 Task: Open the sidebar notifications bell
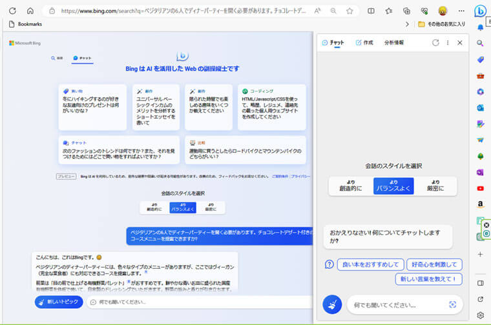click(480, 28)
